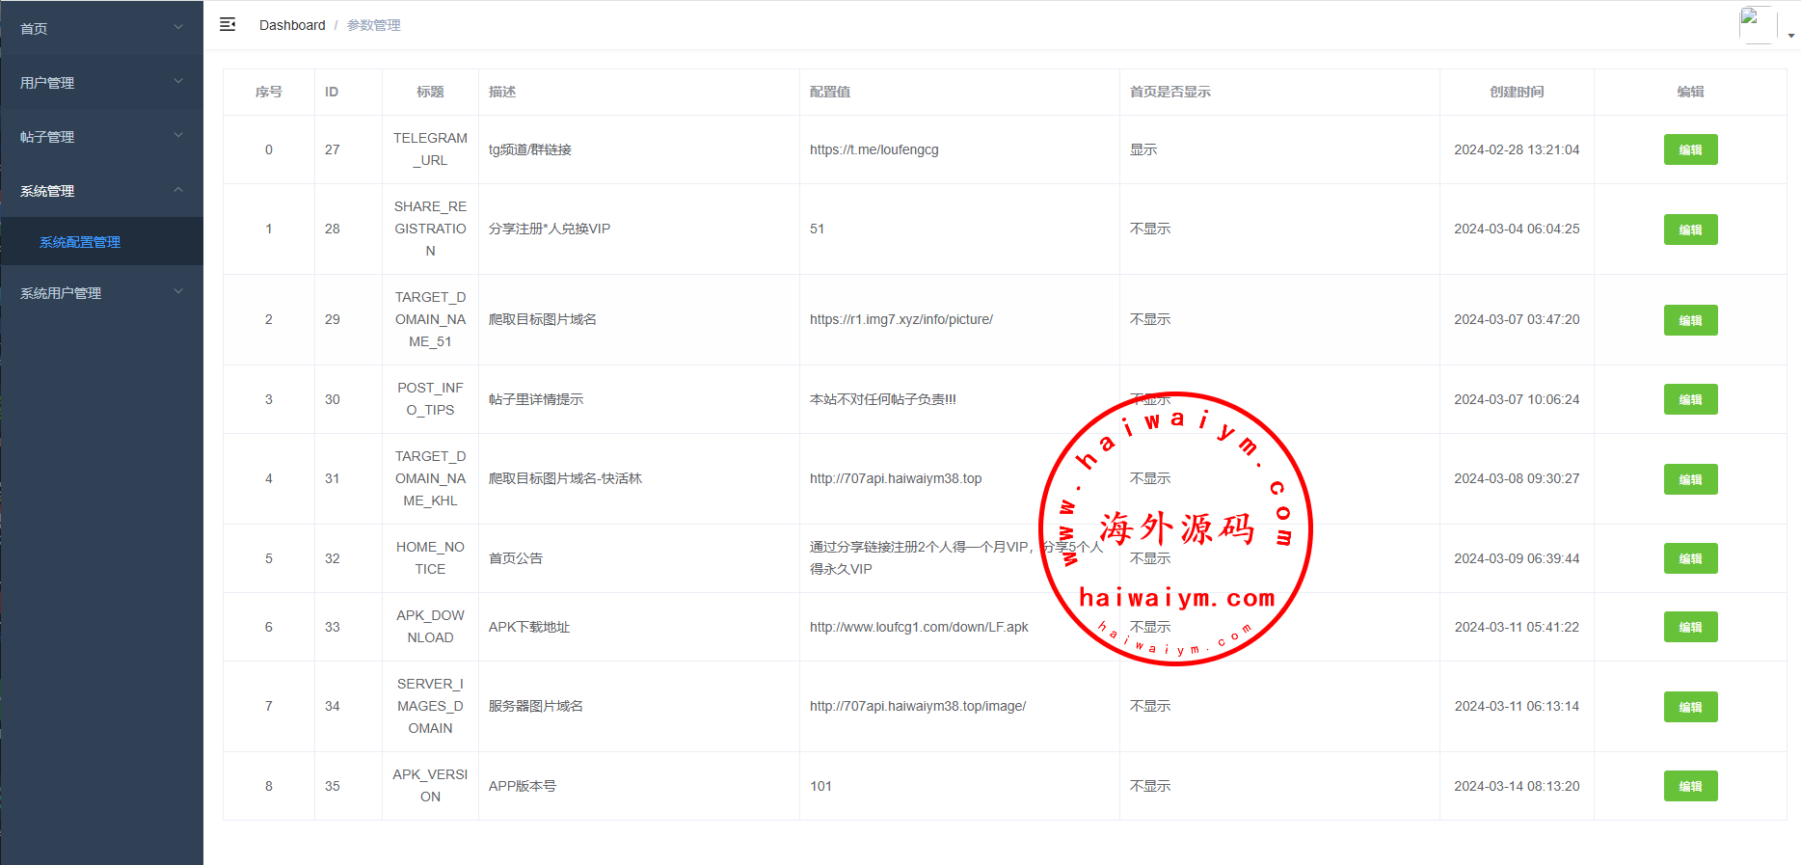The image size is (1801, 865).
Task: Edit the APK_VERSION row
Action: (x=1689, y=786)
